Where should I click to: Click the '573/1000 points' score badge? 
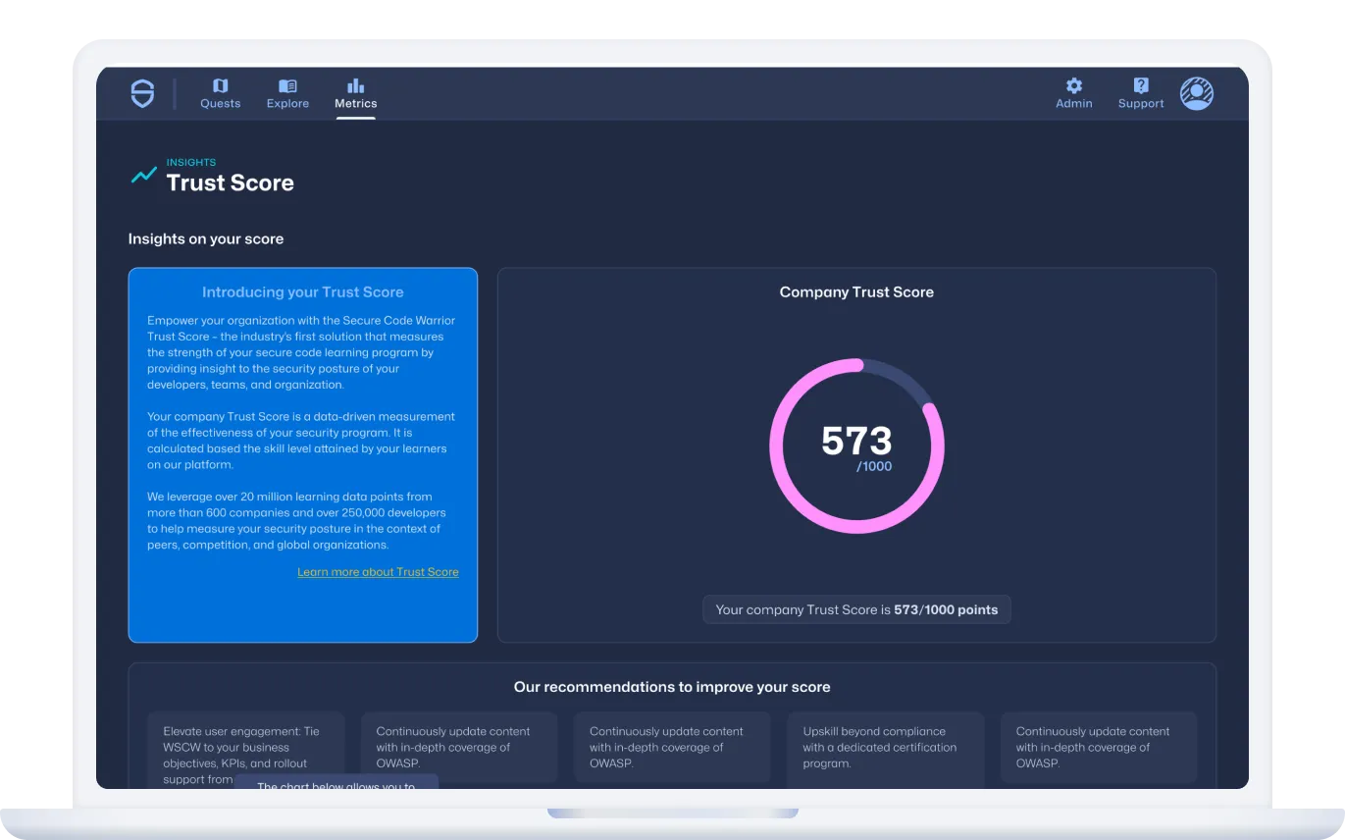856,609
